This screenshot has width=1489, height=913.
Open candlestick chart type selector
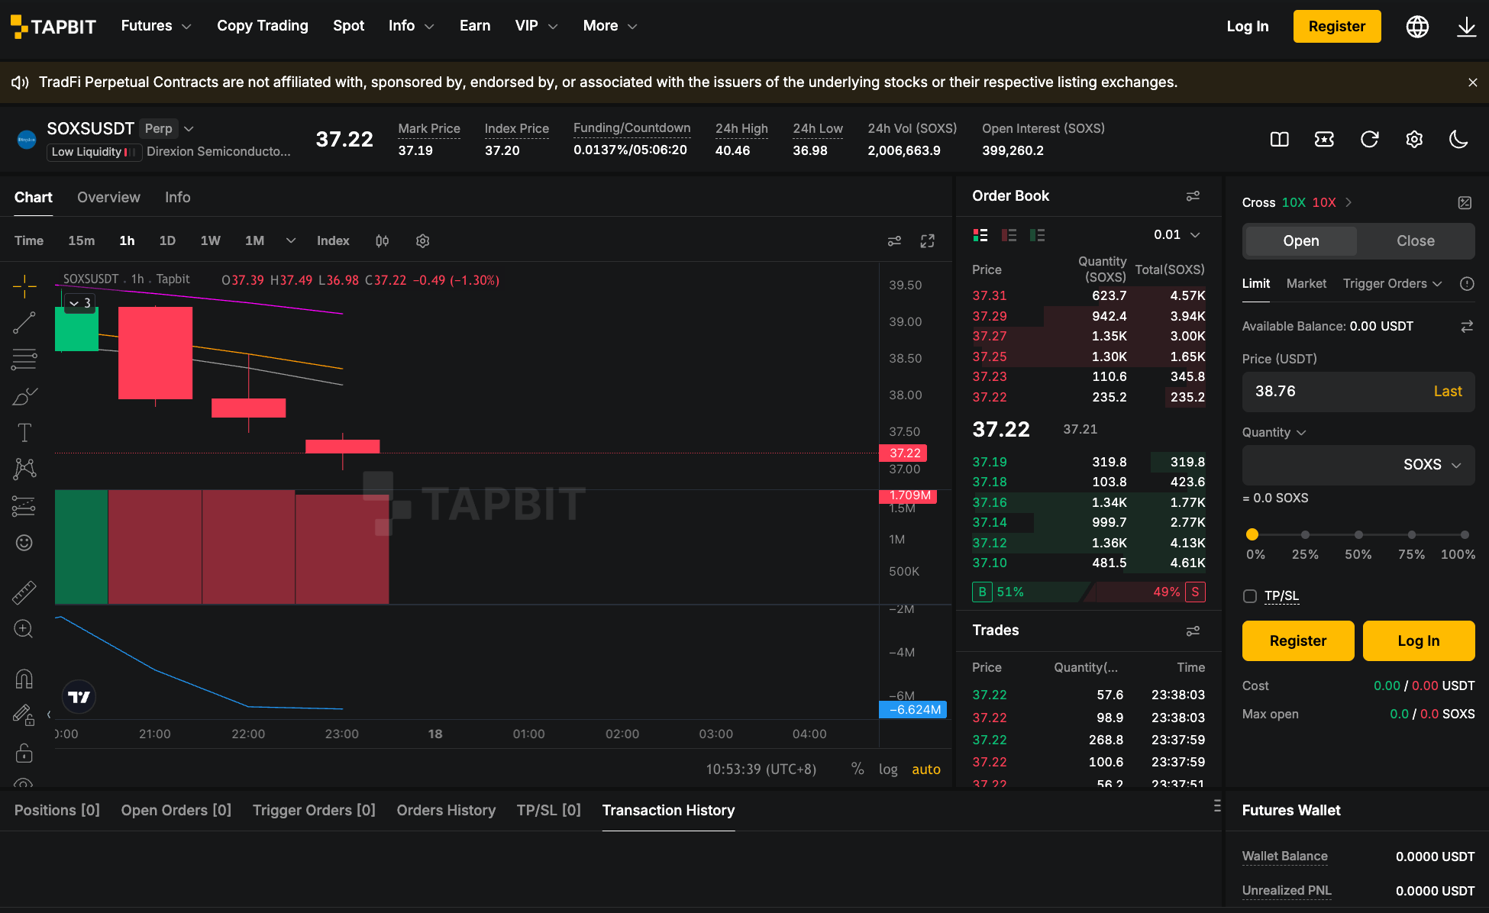[x=383, y=241]
